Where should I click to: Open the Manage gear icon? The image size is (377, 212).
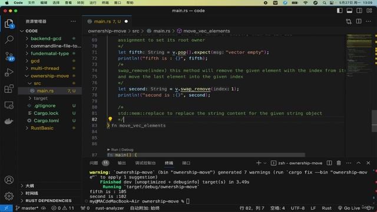tap(9, 196)
